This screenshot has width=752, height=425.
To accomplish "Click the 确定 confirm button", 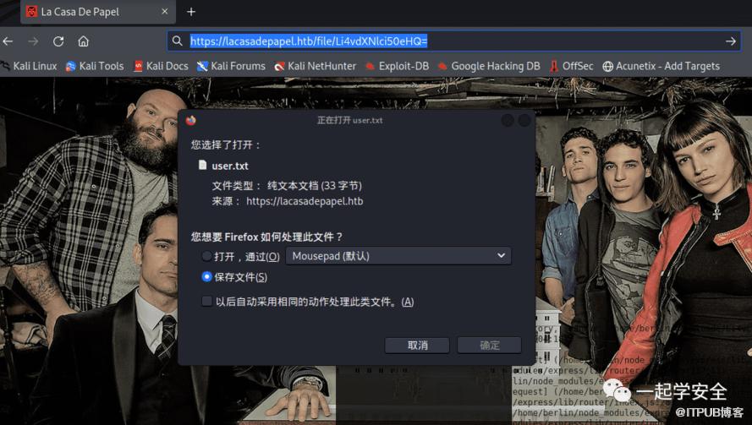I will tap(489, 345).
